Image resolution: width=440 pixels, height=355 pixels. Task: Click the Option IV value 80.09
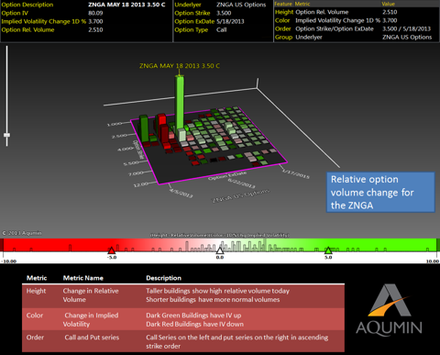[95, 13]
